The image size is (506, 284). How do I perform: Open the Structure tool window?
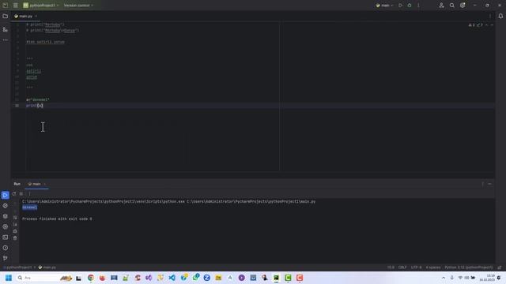click(x=6, y=29)
